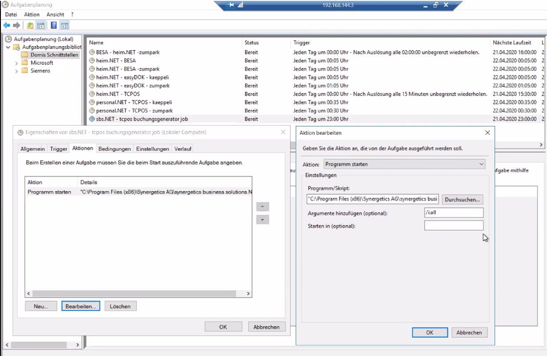
Task: Click the grey Forward arrow in toolbar
Action: 16,25
